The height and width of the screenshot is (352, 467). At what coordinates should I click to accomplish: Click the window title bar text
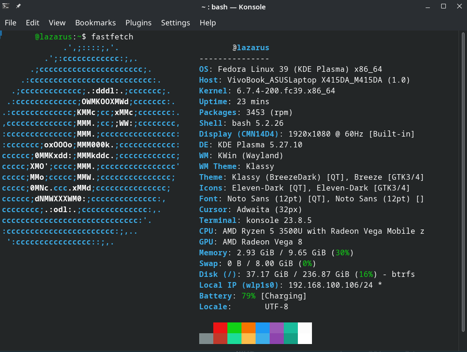[x=233, y=7]
